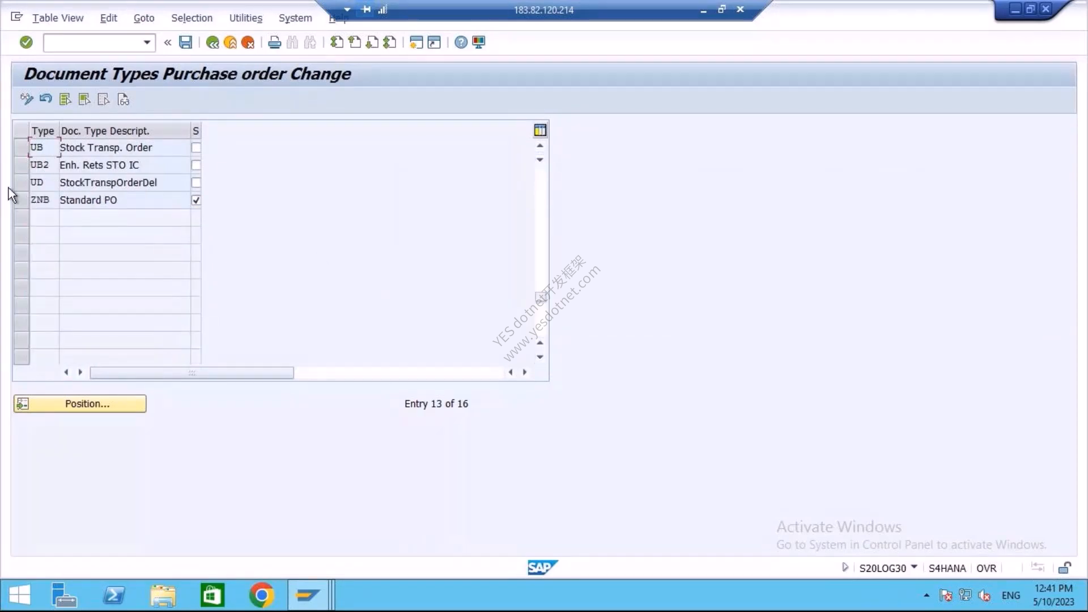Click the green Enter checkmark icon
Viewport: 1088px width, 612px height.
[x=26, y=42]
